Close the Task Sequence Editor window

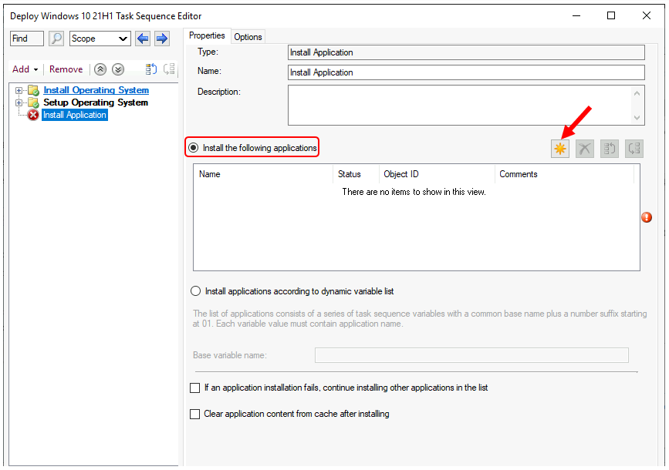(x=647, y=15)
